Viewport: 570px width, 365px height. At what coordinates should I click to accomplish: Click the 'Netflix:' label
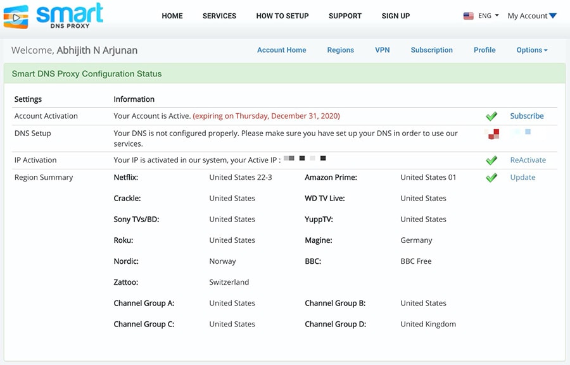pyautogui.click(x=126, y=178)
